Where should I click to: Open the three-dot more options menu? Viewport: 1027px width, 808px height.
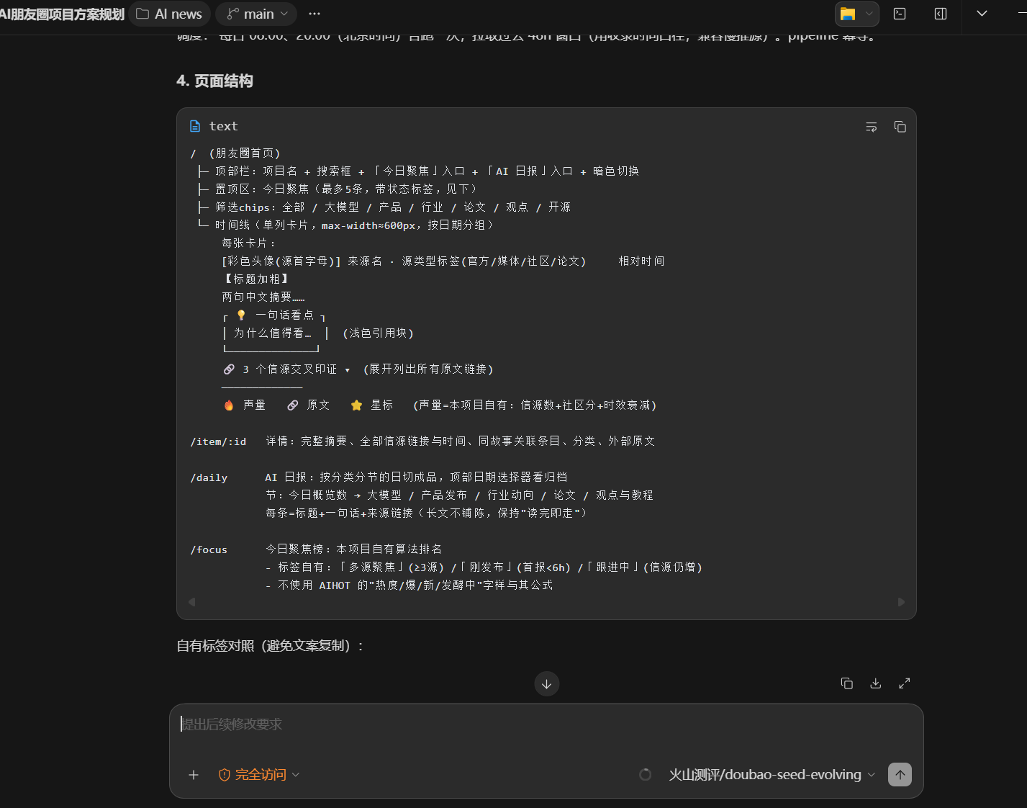click(x=315, y=14)
